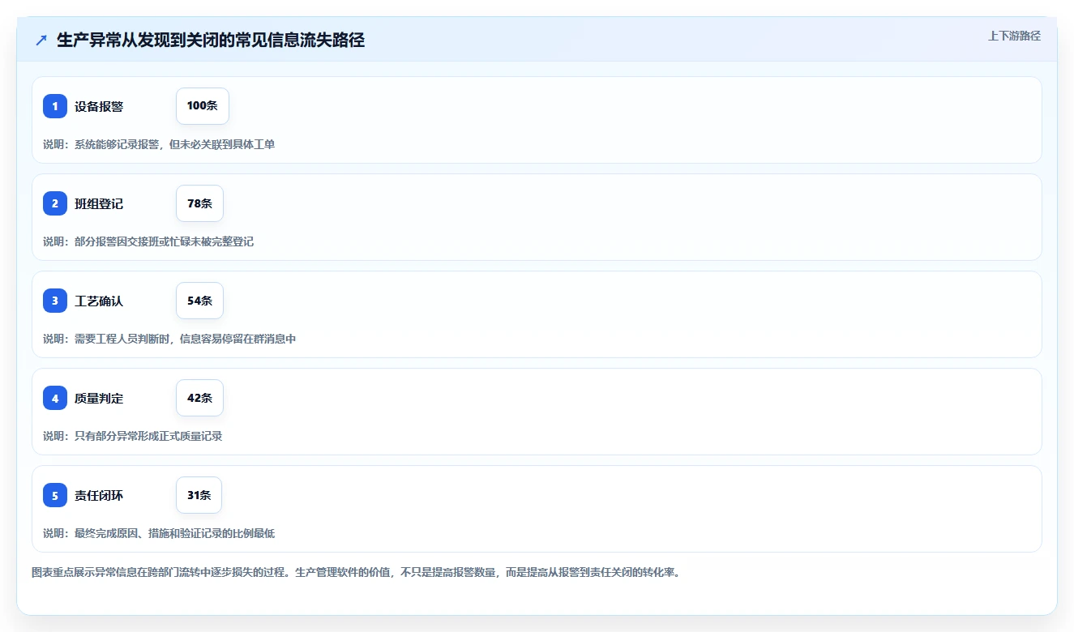Image resolution: width=1074 pixels, height=632 pixels.
Task: Click the 上下游路径 label in header
Action: (x=1014, y=36)
